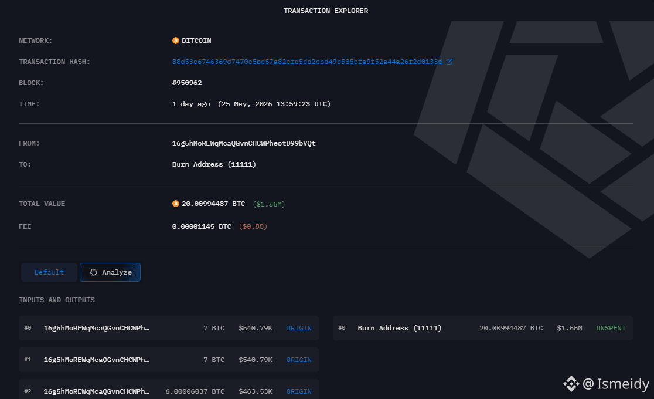Click the 6.00006037 BTC amount on input #2

pyautogui.click(x=195, y=391)
